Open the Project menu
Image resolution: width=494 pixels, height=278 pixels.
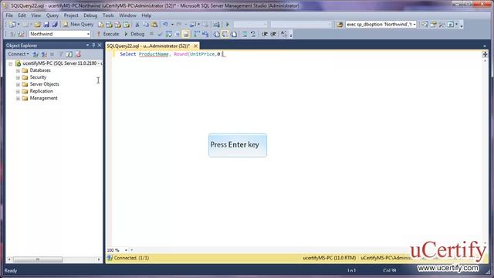(x=71, y=15)
